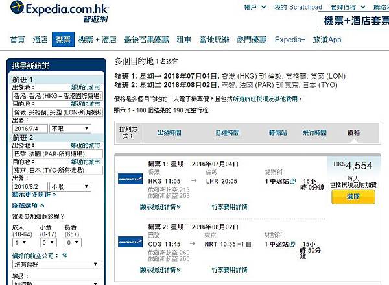This screenshot has height=285, width=389.
Task: Open 我的 Scratchpad
Action: pos(298,7)
